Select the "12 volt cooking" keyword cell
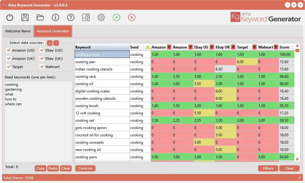The image size is (305, 183). (102, 113)
